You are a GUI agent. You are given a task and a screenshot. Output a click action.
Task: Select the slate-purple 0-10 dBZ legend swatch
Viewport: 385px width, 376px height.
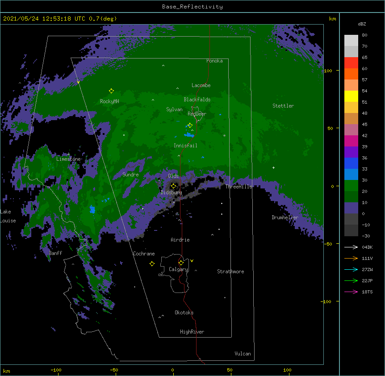(x=351, y=208)
